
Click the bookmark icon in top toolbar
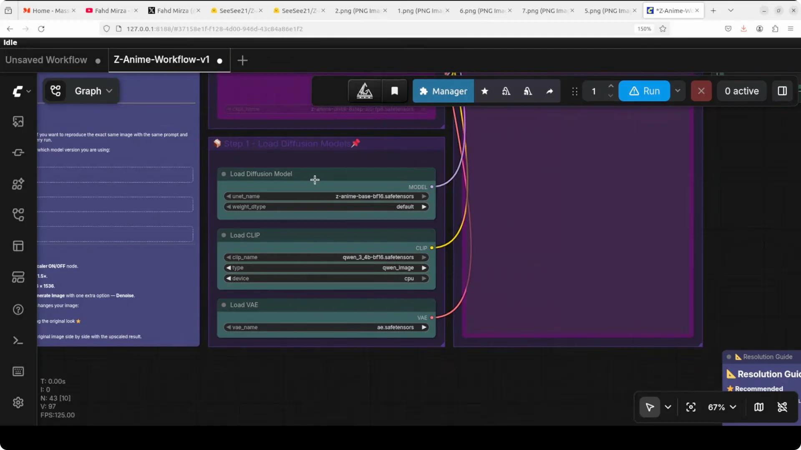[394, 91]
